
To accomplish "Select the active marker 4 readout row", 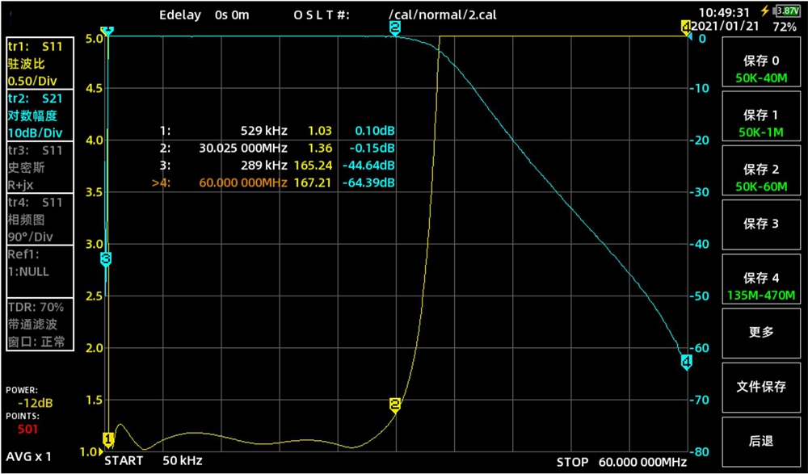I will tap(275, 183).
